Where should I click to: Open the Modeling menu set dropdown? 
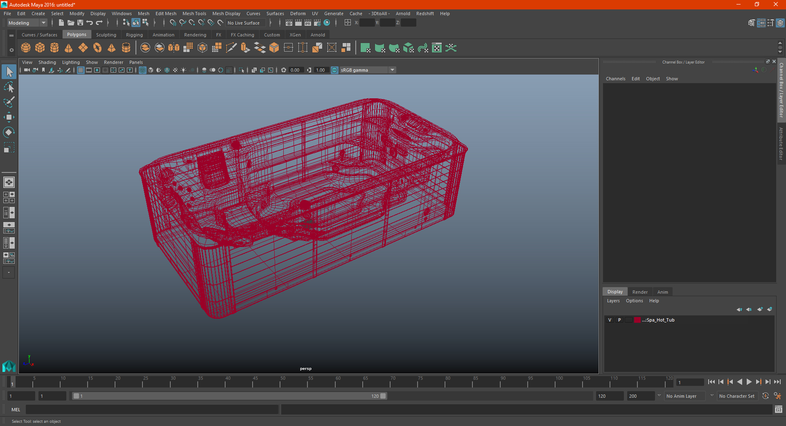pyautogui.click(x=27, y=23)
